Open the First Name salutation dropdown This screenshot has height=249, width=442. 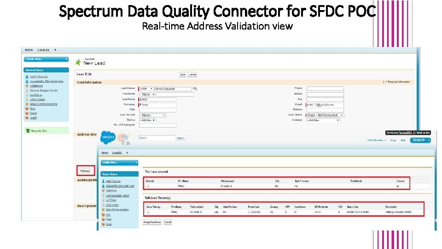pyautogui.click(x=147, y=94)
